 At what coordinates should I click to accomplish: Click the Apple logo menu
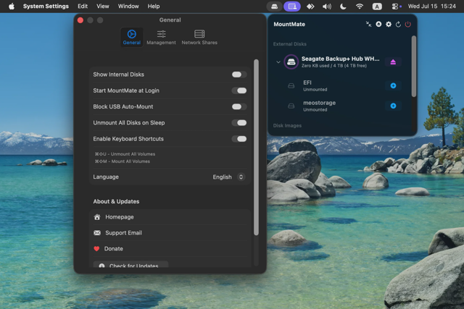coord(12,7)
